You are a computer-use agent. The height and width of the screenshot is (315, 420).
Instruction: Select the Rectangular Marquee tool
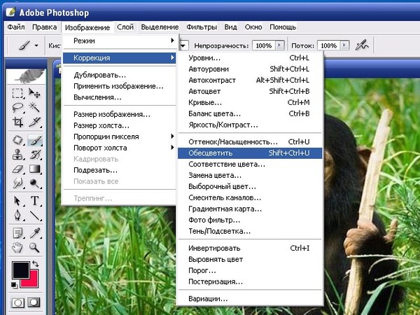pos(17,93)
